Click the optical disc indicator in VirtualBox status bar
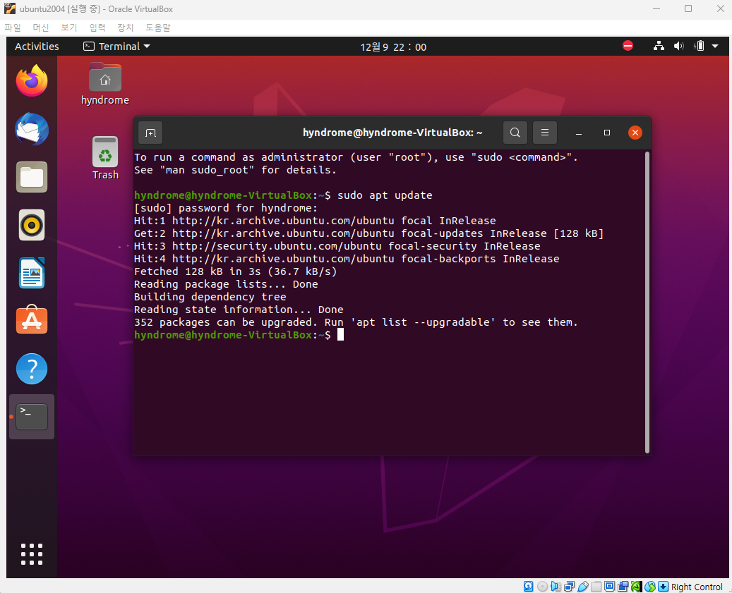This screenshot has height=593, width=732. [542, 587]
